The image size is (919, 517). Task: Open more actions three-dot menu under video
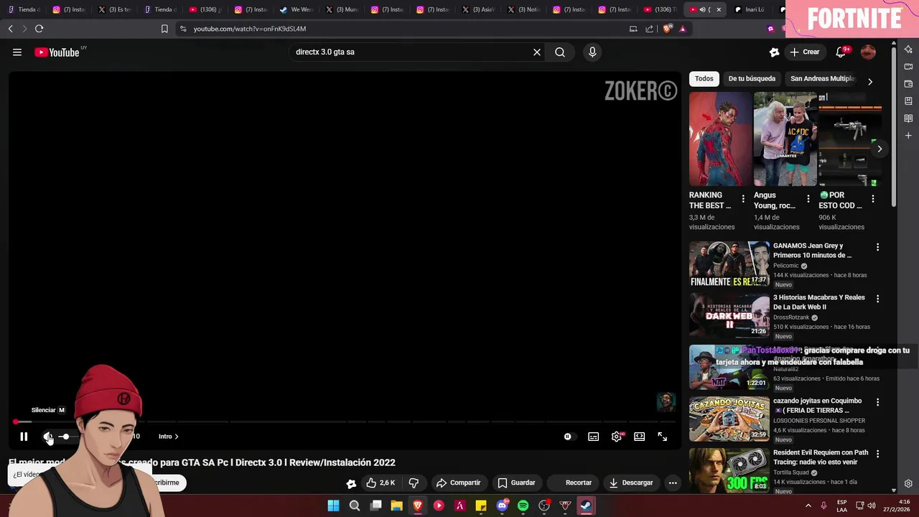(673, 483)
